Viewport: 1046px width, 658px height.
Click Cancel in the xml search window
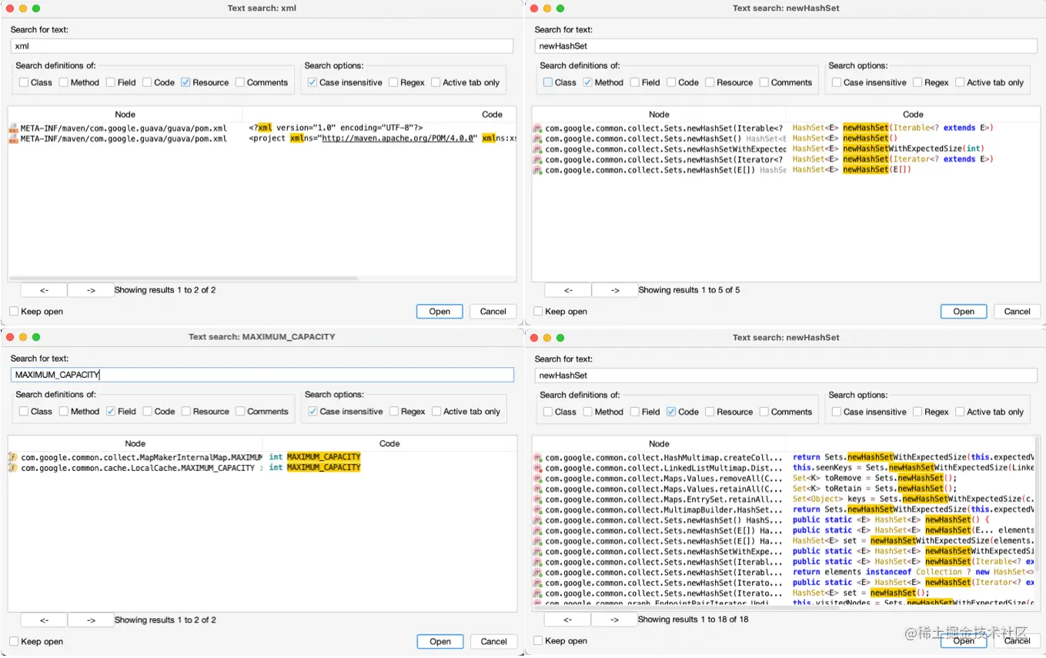493,312
